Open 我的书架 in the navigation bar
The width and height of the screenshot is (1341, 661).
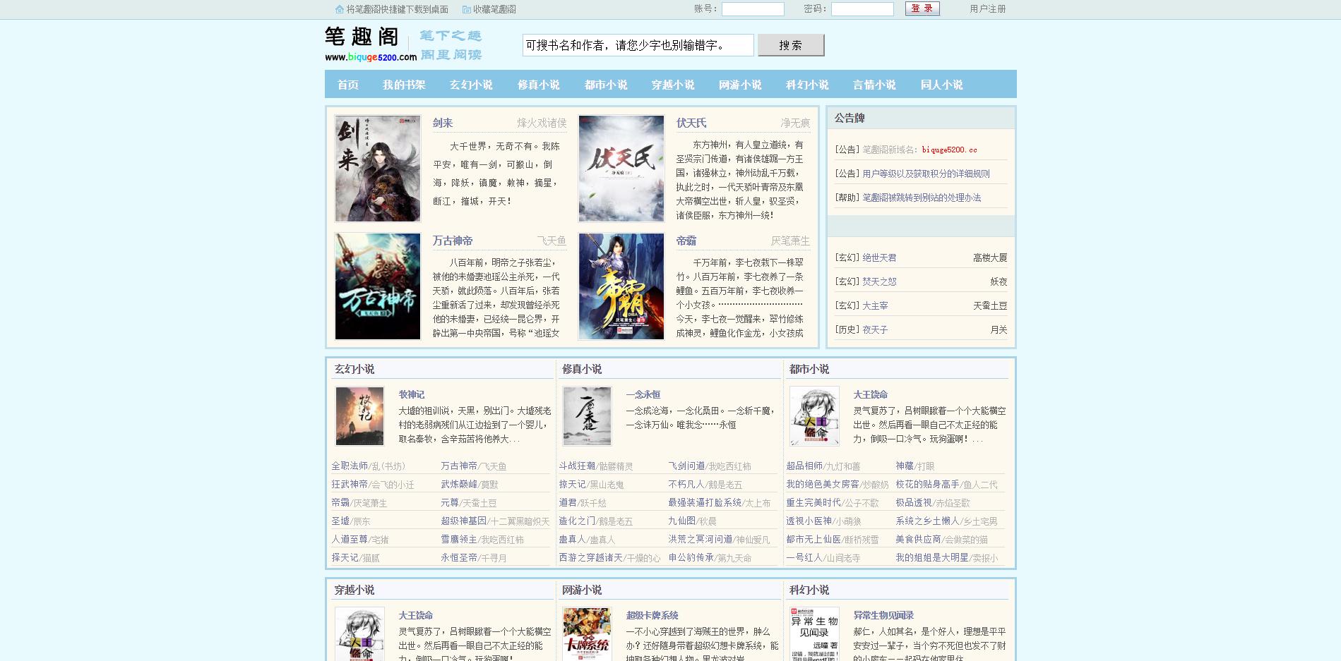pyautogui.click(x=404, y=85)
